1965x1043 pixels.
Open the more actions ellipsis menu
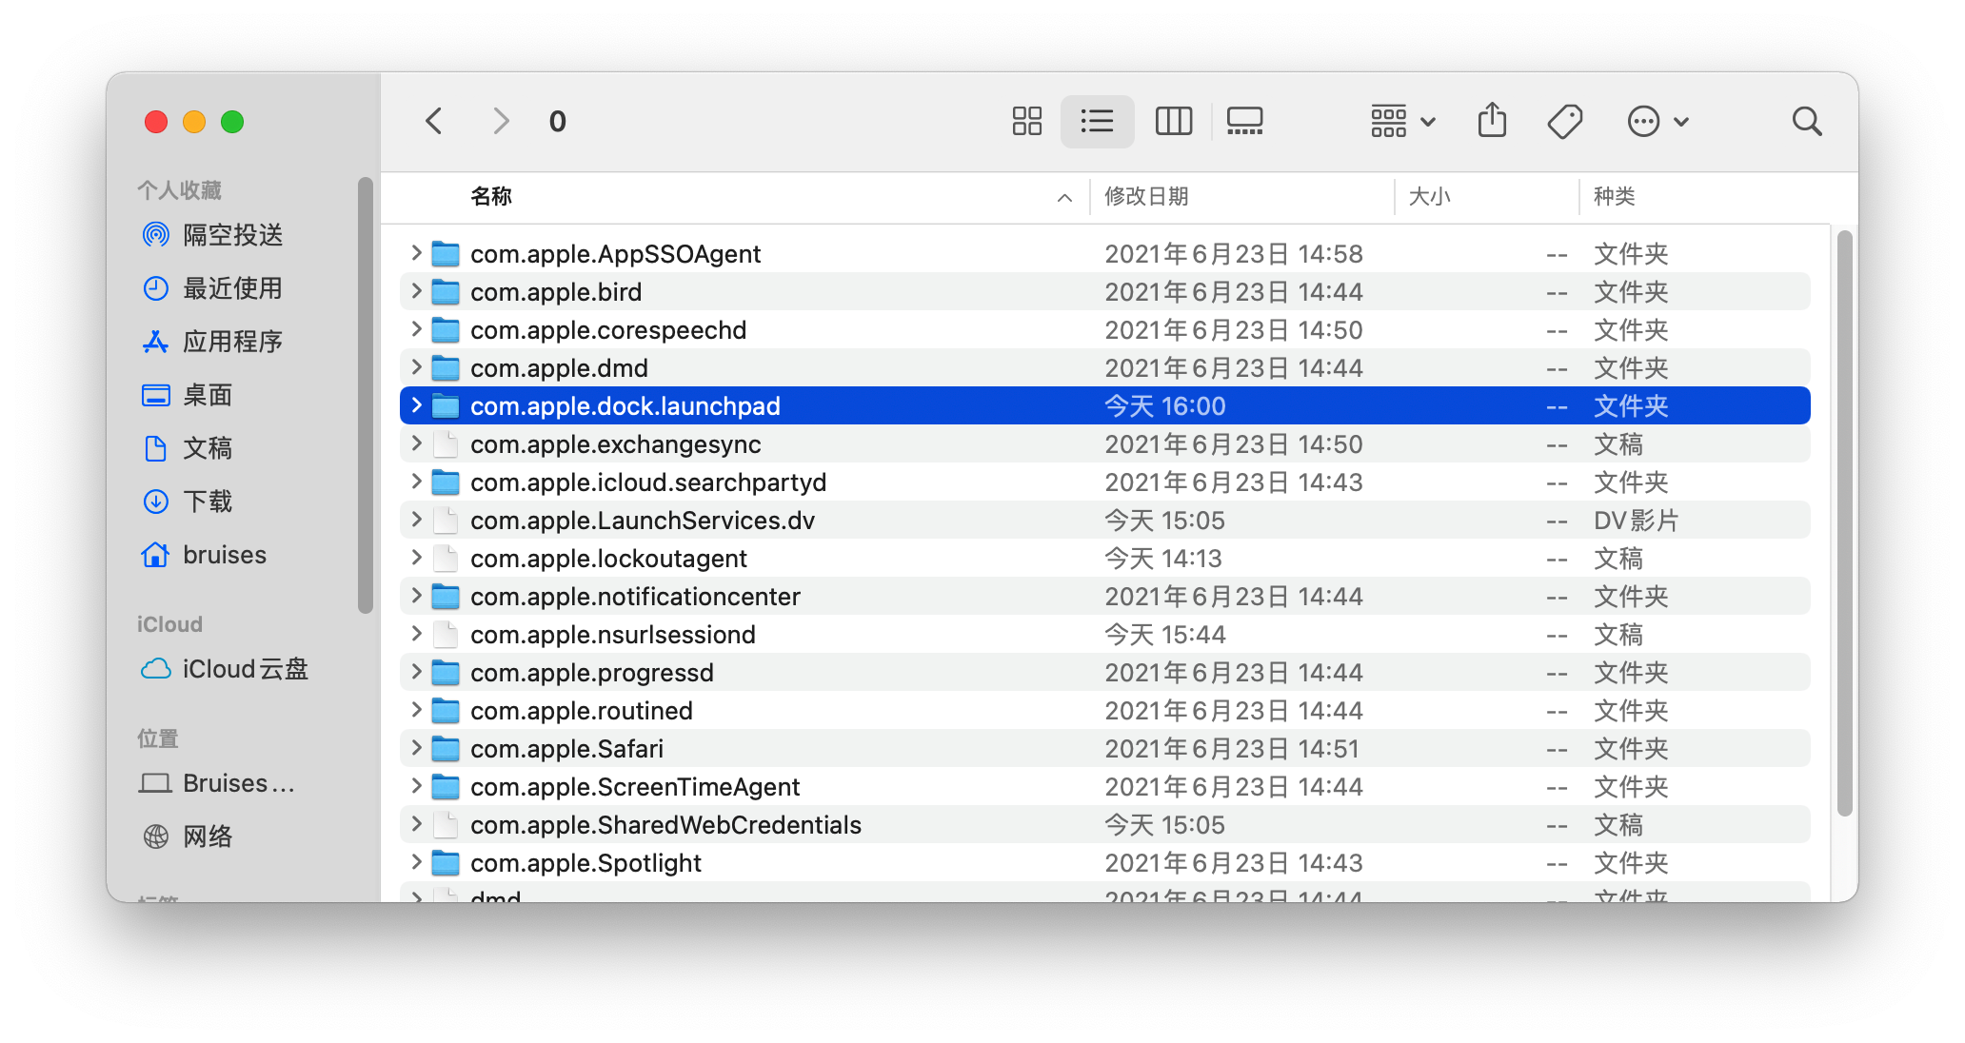[x=1657, y=121]
